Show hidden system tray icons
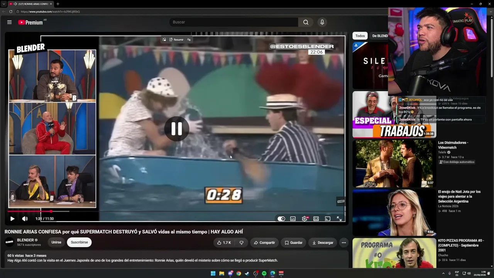This screenshot has height=278, width=494. pos(443,273)
